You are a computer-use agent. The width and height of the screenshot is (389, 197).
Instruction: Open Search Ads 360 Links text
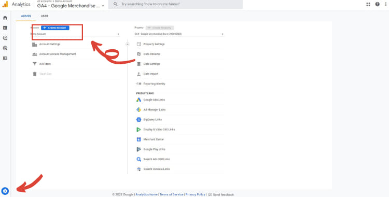pos(157,159)
